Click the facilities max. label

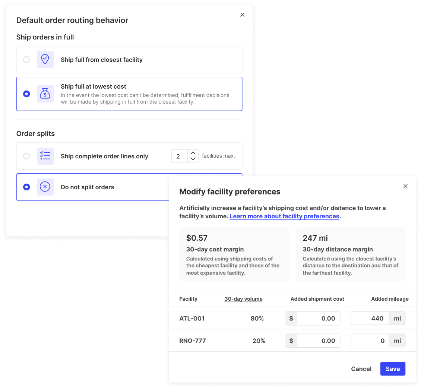pos(218,156)
